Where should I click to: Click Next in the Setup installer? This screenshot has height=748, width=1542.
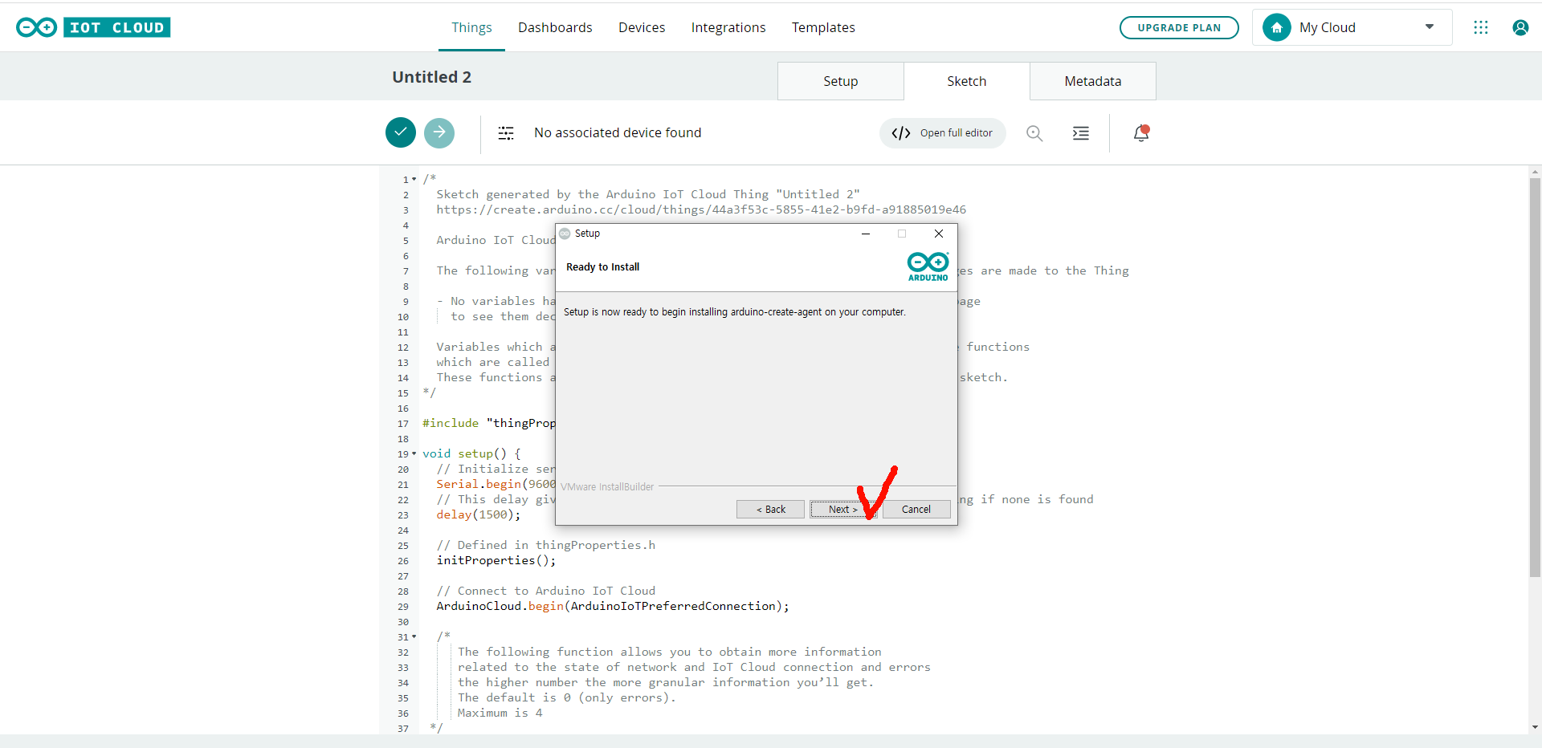[842, 510]
